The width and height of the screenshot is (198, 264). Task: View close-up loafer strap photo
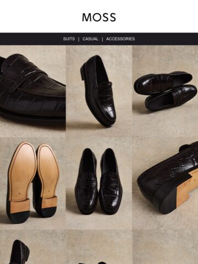(x=33, y=91)
